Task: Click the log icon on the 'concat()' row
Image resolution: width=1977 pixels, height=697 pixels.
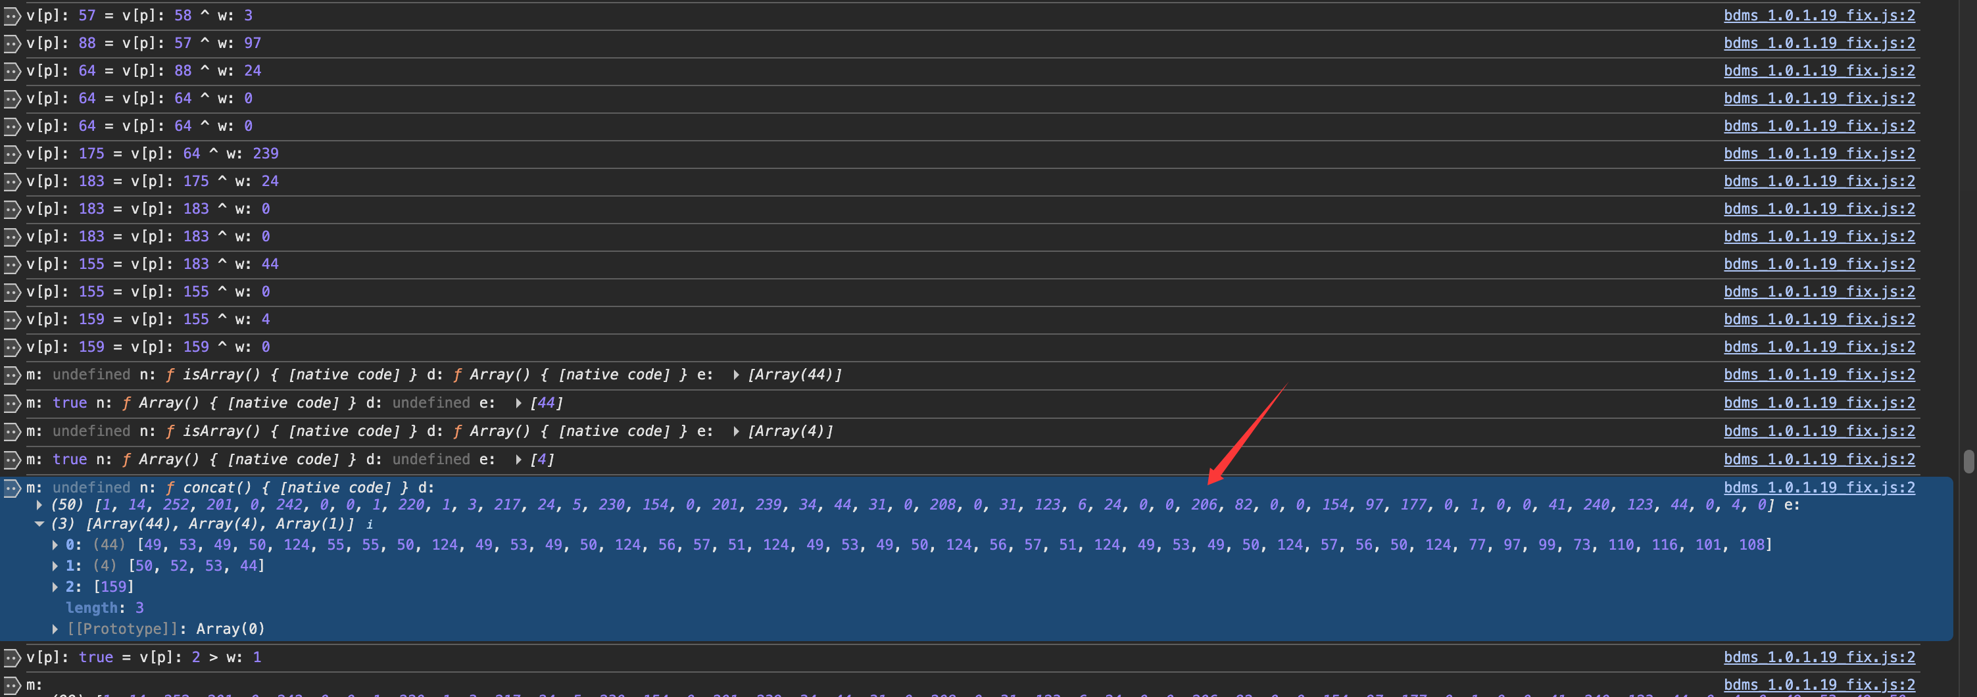Action: click(12, 488)
